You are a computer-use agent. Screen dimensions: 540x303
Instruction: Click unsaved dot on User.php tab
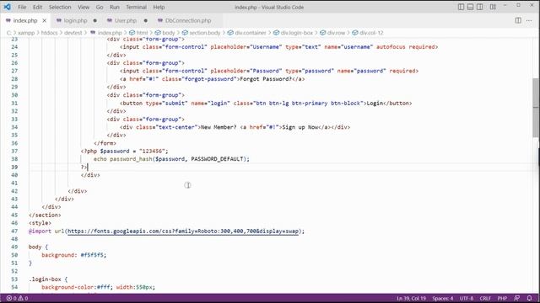tap(146, 20)
